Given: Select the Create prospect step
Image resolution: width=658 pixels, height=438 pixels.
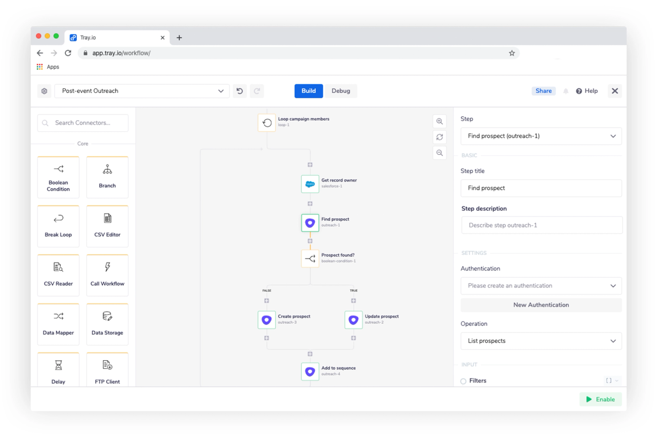Looking at the screenshot, I should [x=267, y=320].
